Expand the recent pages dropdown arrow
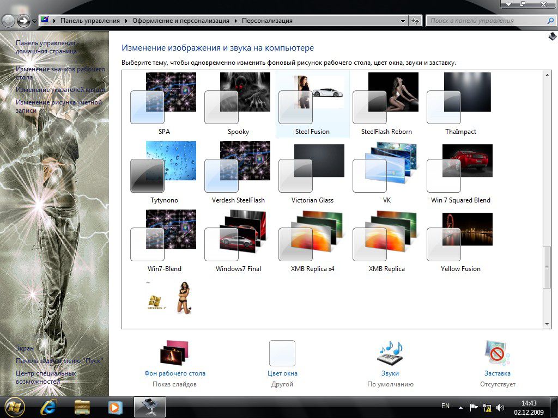This screenshot has width=558, height=418. tap(34, 21)
